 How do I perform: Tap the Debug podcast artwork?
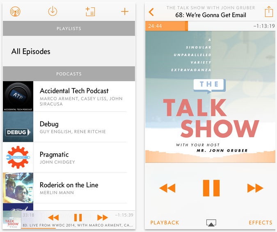click(18, 127)
